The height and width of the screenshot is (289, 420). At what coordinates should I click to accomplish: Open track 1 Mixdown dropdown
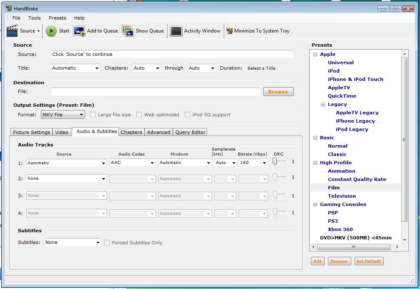(x=185, y=163)
